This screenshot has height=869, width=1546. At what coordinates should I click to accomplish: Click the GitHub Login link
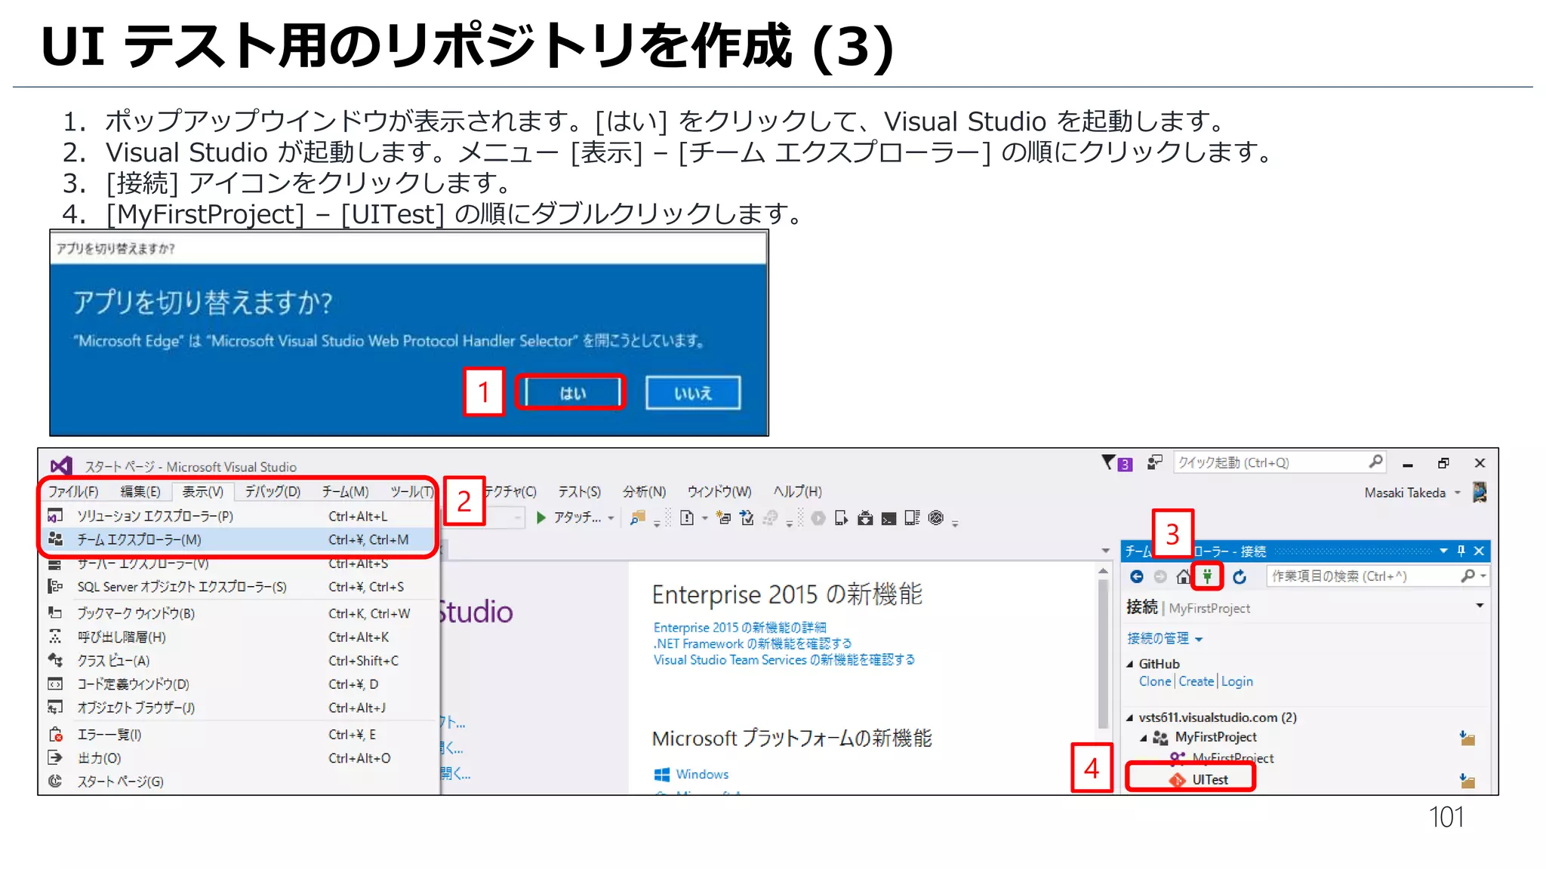(1236, 681)
